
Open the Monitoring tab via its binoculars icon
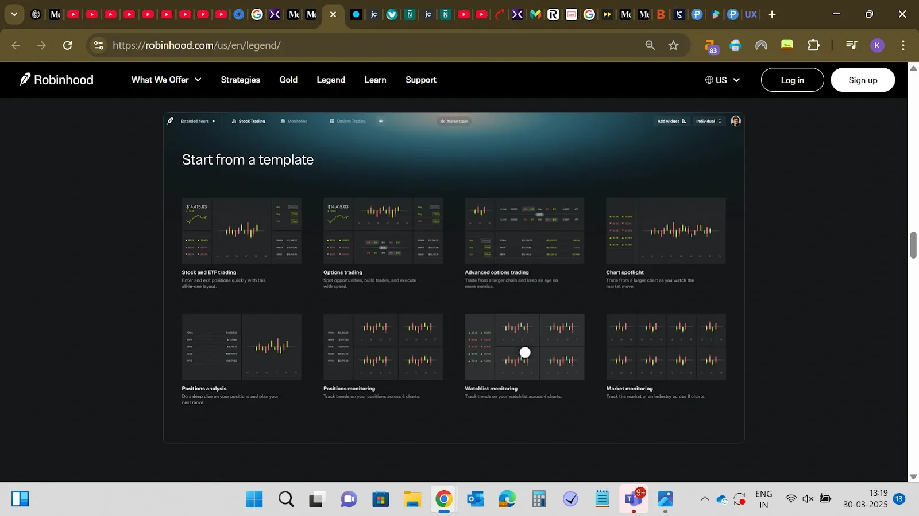[282, 121]
